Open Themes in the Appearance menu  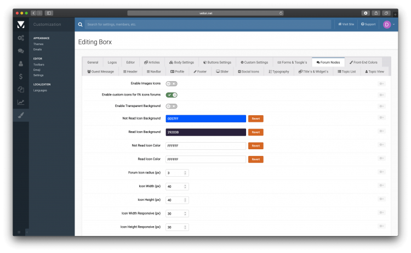click(x=38, y=44)
